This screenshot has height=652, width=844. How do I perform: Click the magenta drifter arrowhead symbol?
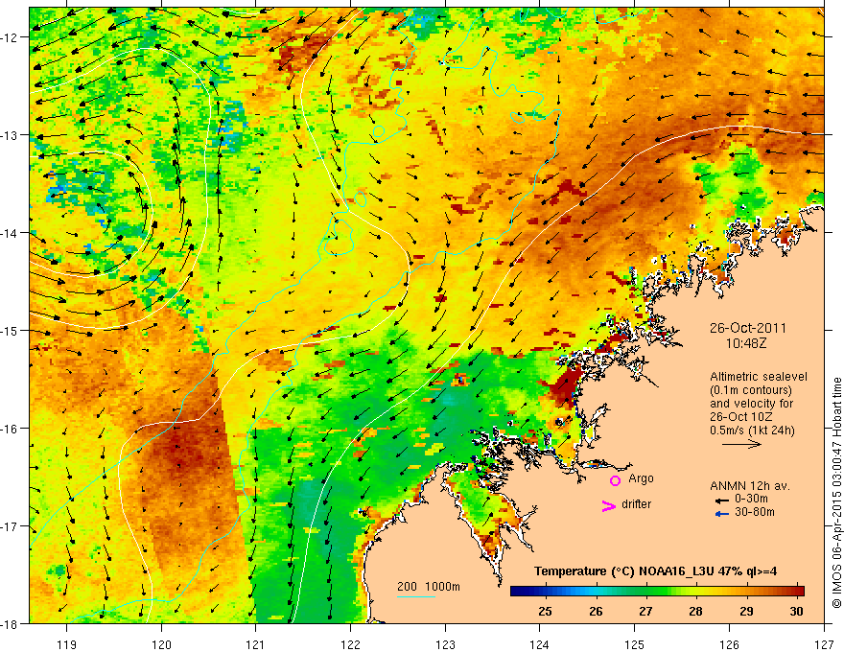point(608,506)
